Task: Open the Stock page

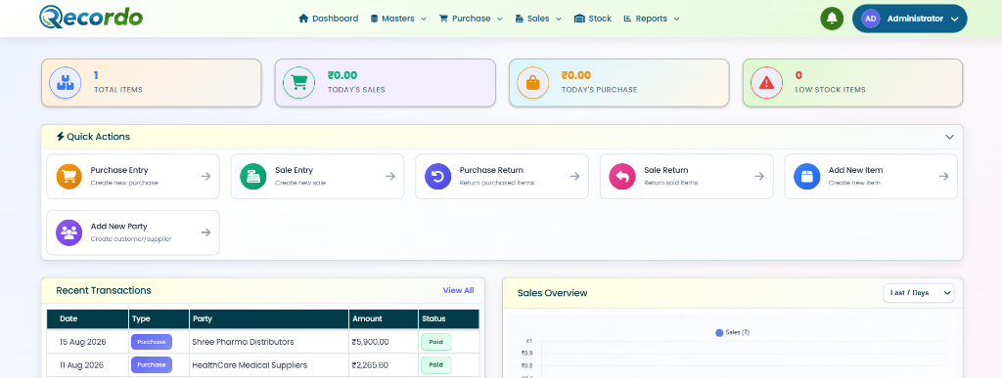Action: 593,19
